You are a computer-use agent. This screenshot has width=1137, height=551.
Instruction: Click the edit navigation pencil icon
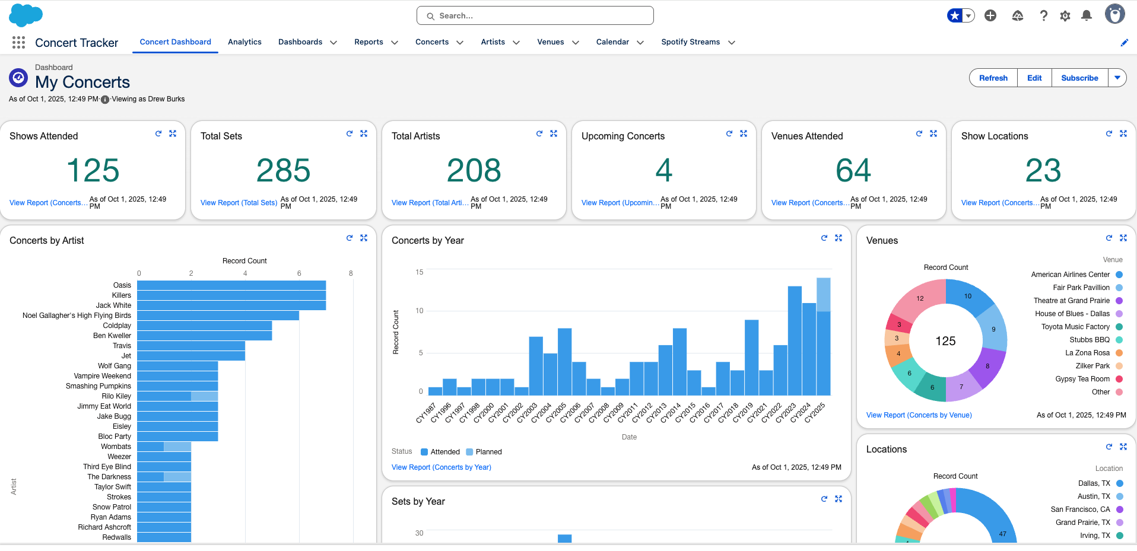click(x=1124, y=43)
